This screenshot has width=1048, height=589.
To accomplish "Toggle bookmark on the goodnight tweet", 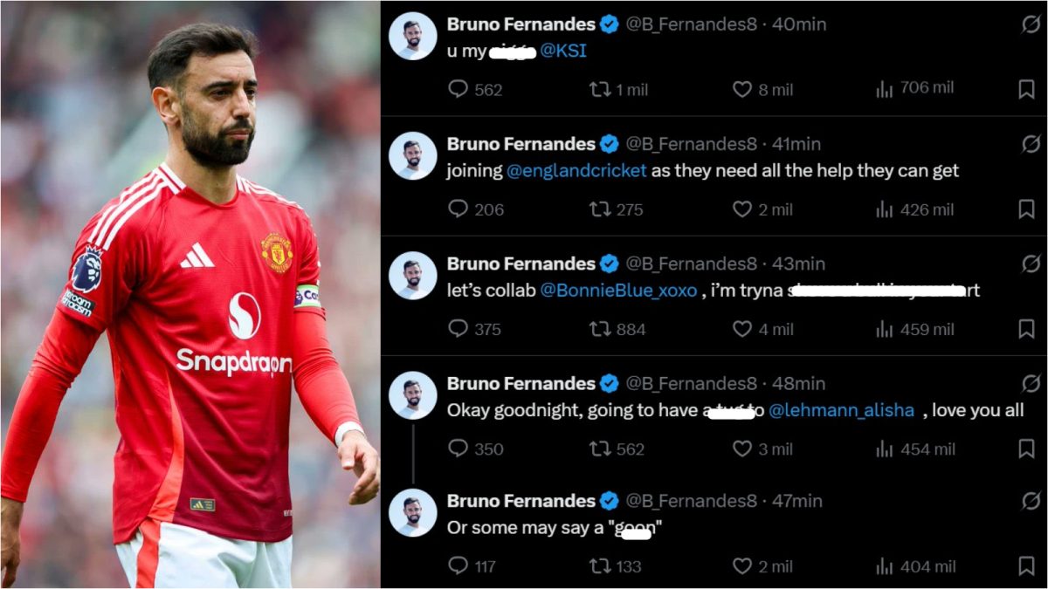I will pos(1025,449).
